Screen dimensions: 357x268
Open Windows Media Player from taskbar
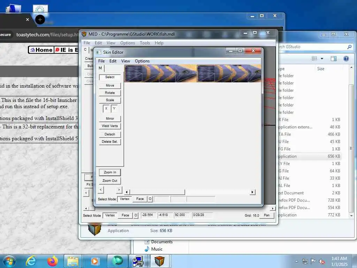point(95,261)
